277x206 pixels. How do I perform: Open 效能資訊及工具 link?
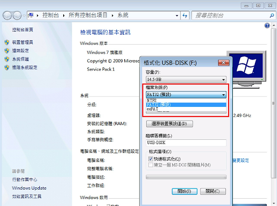(x=27, y=196)
